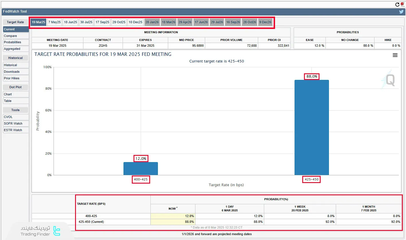Select the 7 May25 meeting tab
This screenshot has width=406, height=240.
point(54,22)
